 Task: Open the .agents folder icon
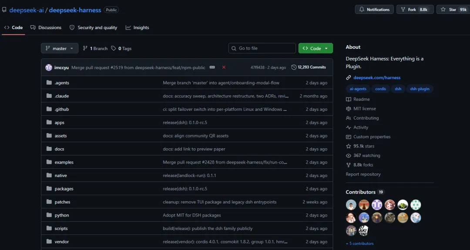pos(49,83)
